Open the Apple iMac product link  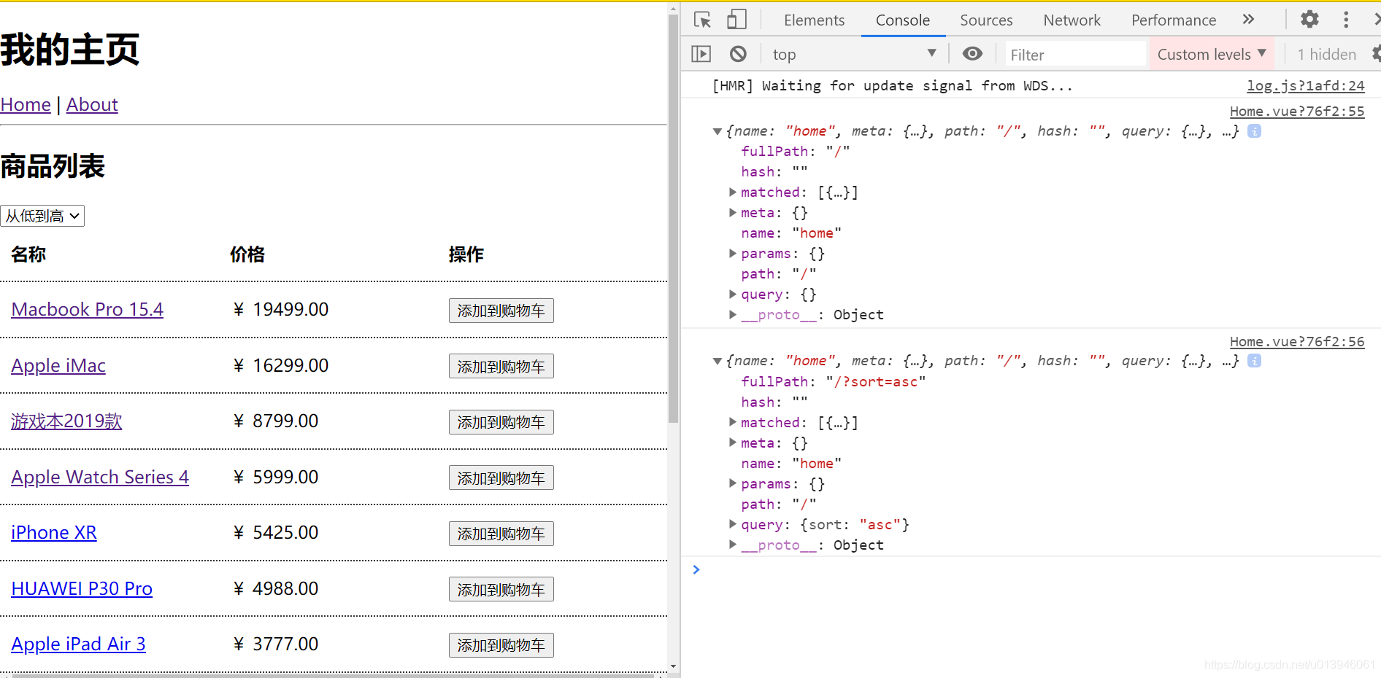point(58,365)
